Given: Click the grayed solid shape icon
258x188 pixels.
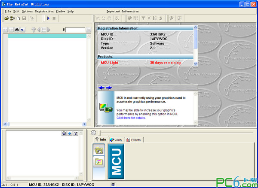Looking at the screenshot, I should click(x=130, y=18).
